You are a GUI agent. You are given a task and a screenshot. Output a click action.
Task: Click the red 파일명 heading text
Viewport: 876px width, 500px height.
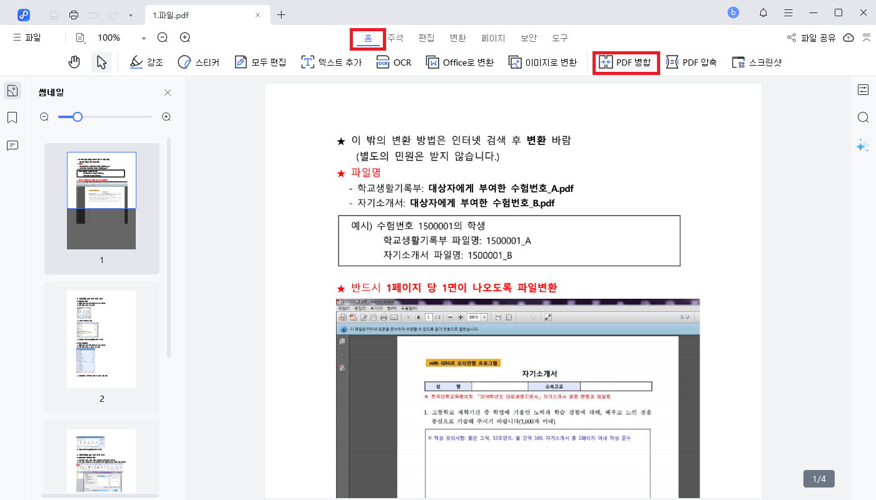tap(365, 172)
